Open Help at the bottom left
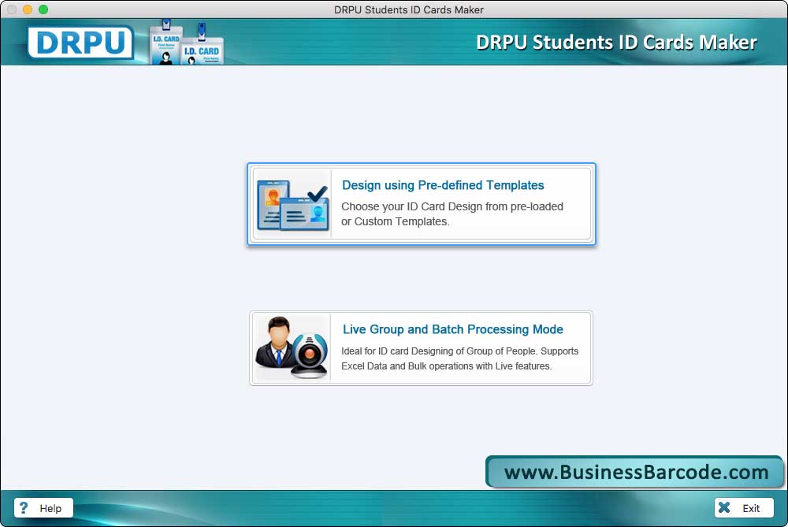 pos(43,508)
